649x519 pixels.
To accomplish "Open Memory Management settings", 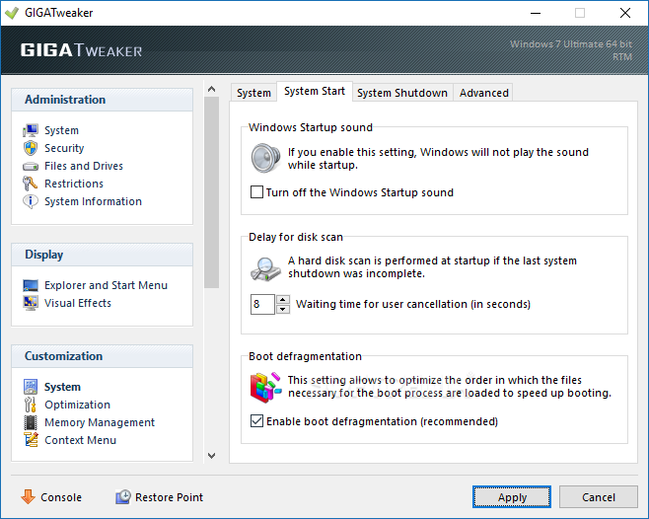I will pos(100,422).
